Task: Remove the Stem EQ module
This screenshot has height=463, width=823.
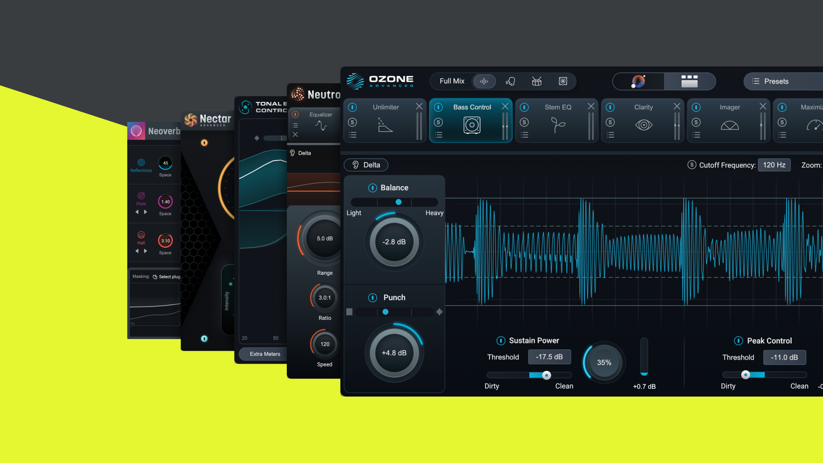Action: [x=591, y=106]
